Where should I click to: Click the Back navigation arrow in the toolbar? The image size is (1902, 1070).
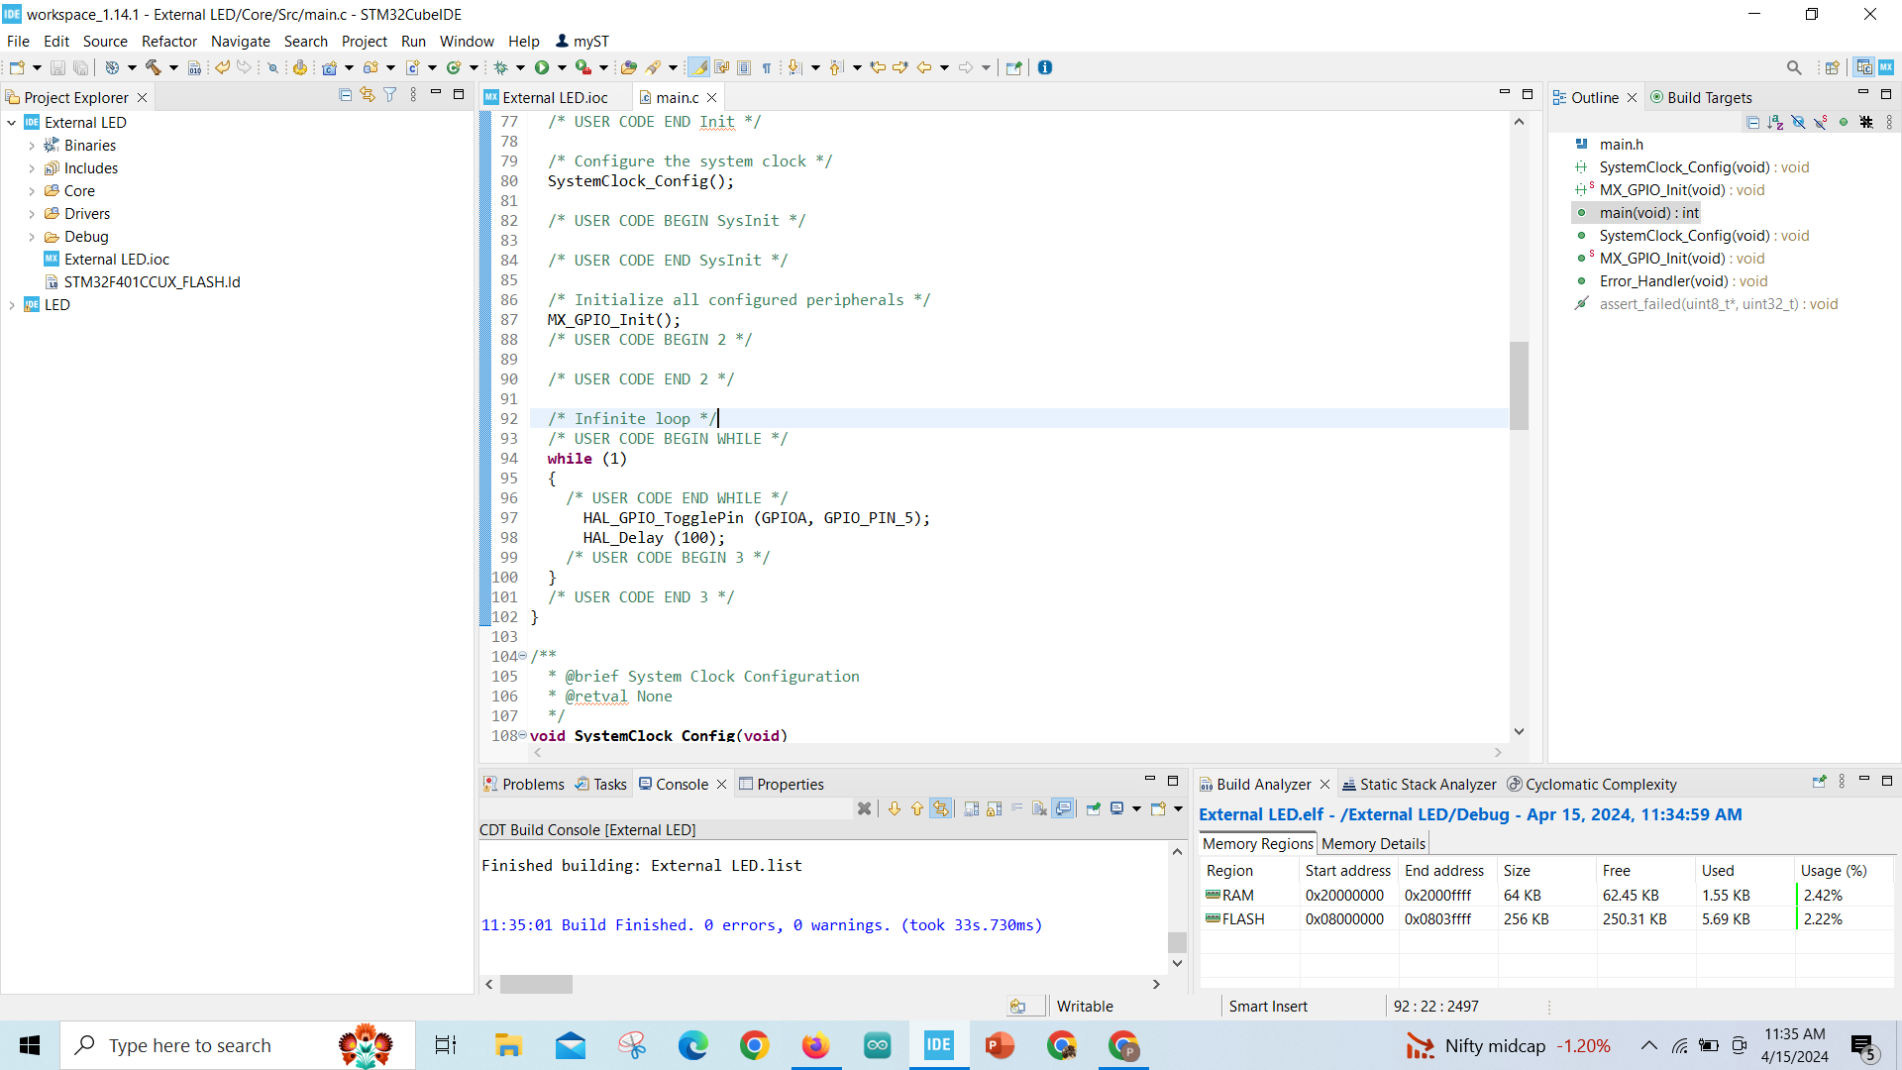click(x=924, y=67)
